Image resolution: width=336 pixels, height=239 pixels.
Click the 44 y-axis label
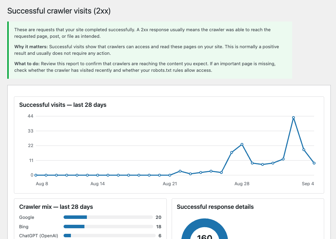pos(31,116)
